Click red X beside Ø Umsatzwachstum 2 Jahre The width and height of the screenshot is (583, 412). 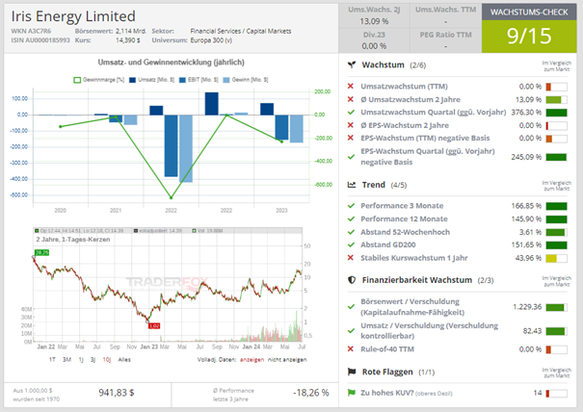click(350, 99)
